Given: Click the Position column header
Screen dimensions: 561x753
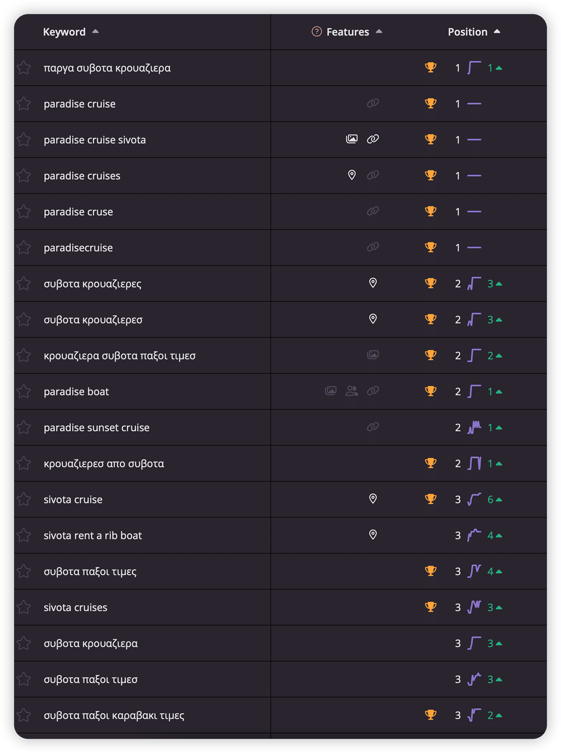Looking at the screenshot, I should pos(467,32).
